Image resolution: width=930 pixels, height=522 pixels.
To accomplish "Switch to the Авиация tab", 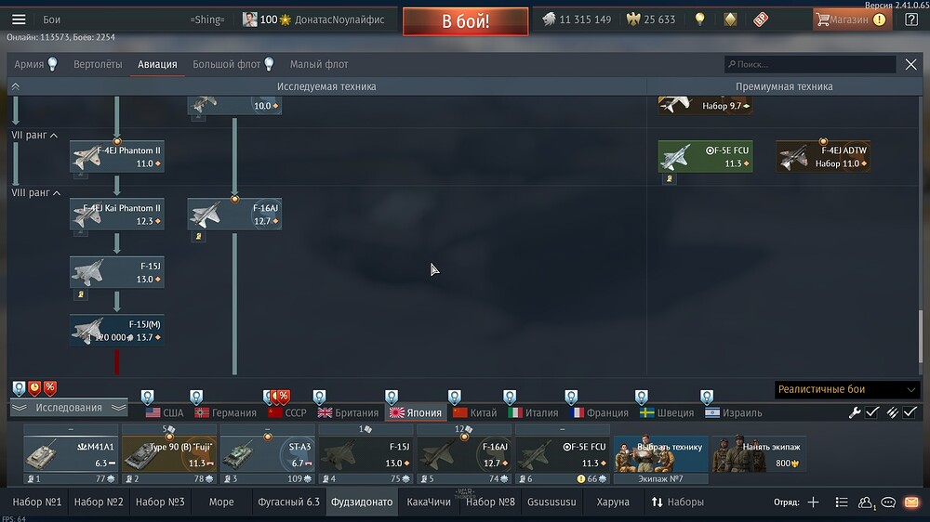I will pos(157,64).
